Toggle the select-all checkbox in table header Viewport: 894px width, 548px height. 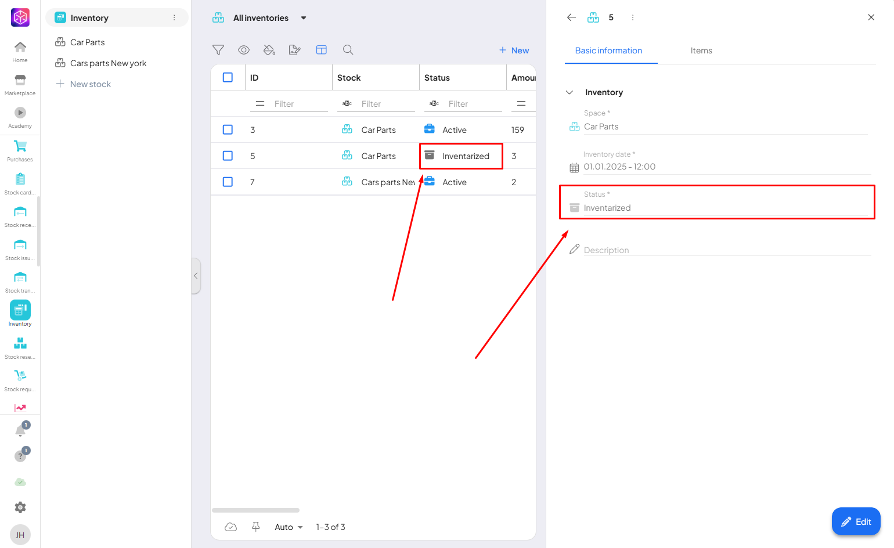(x=228, y=78)
